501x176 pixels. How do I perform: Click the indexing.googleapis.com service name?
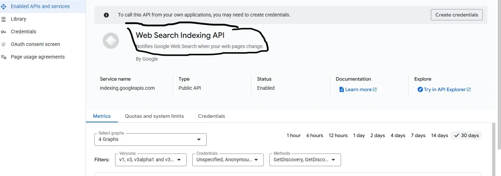coord(127,88)
